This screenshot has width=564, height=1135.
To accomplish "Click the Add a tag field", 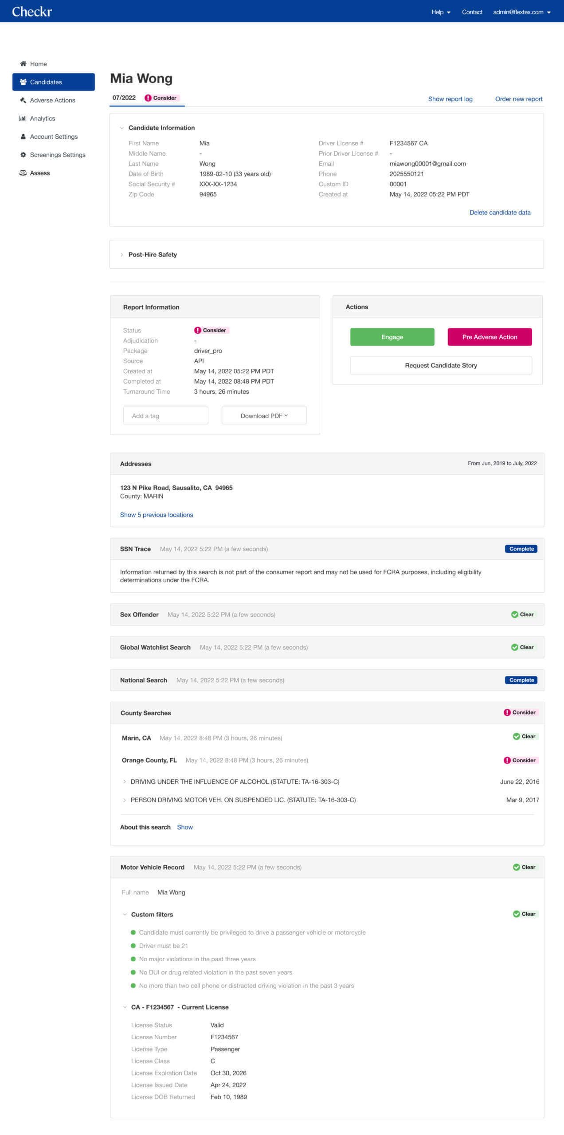I will pyautogui.click(x=166, y=415).
